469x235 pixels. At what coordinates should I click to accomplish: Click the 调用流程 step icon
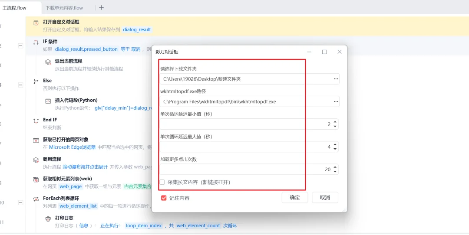click(x=36, y=160)
